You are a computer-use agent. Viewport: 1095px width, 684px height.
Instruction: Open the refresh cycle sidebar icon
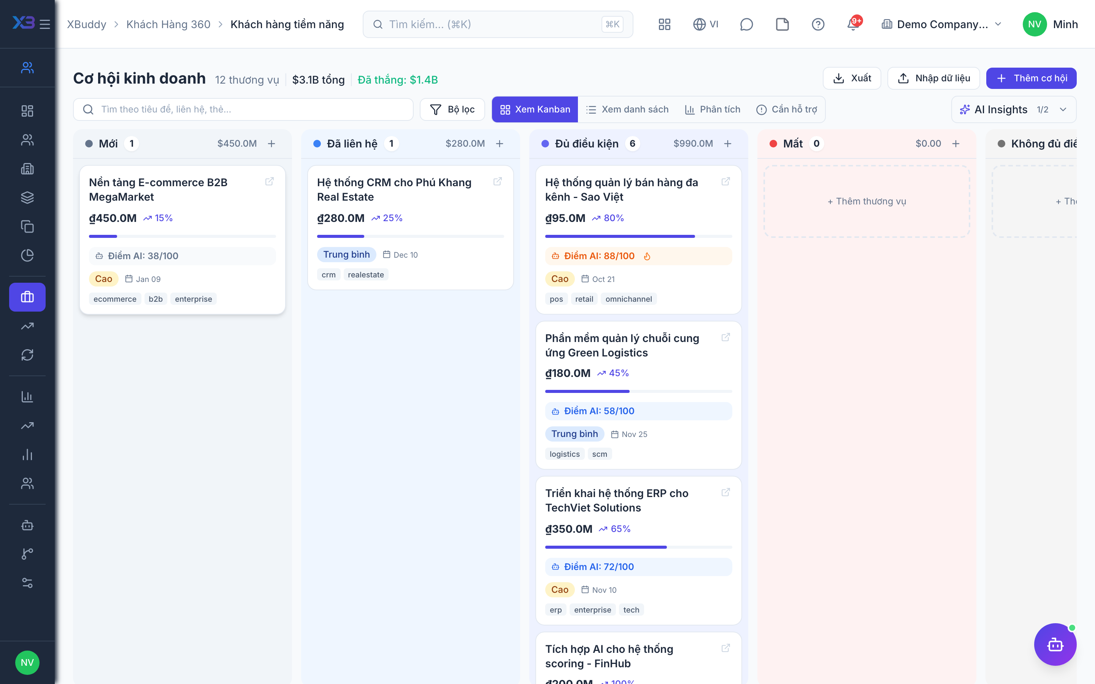pos(27,355)
